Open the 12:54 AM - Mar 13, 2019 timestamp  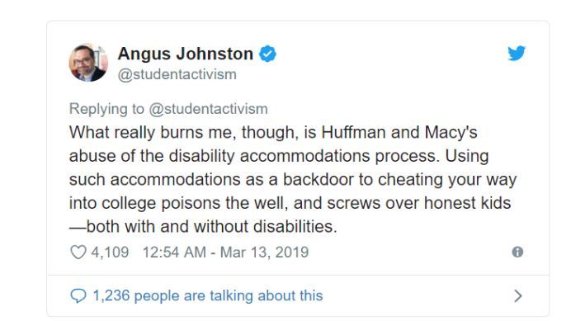(x=225, y=253)
